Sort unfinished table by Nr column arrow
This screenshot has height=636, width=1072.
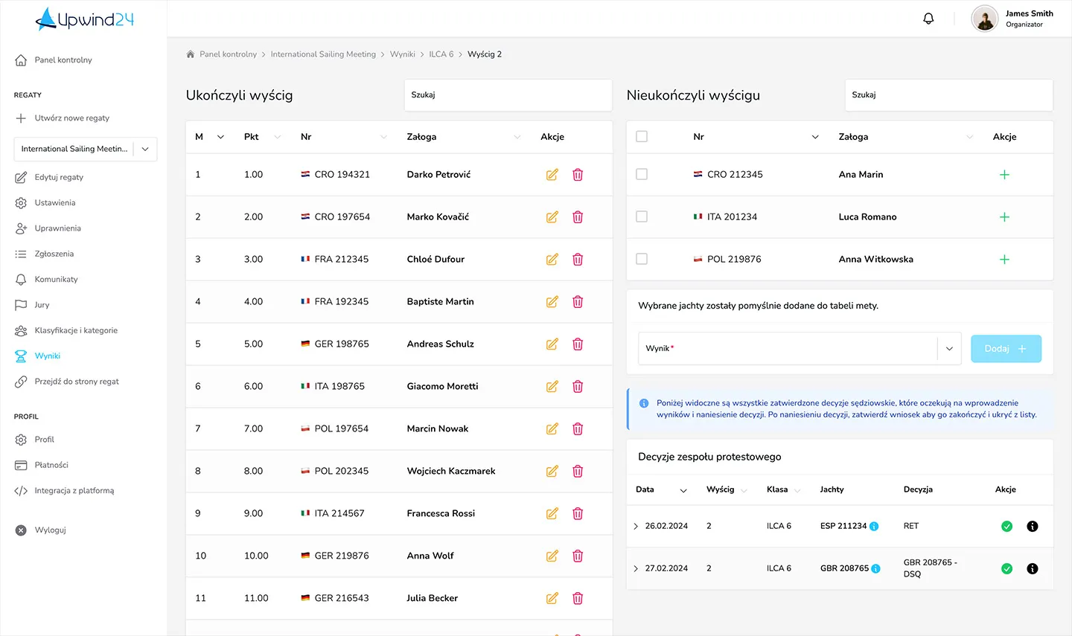pos(815,137)
